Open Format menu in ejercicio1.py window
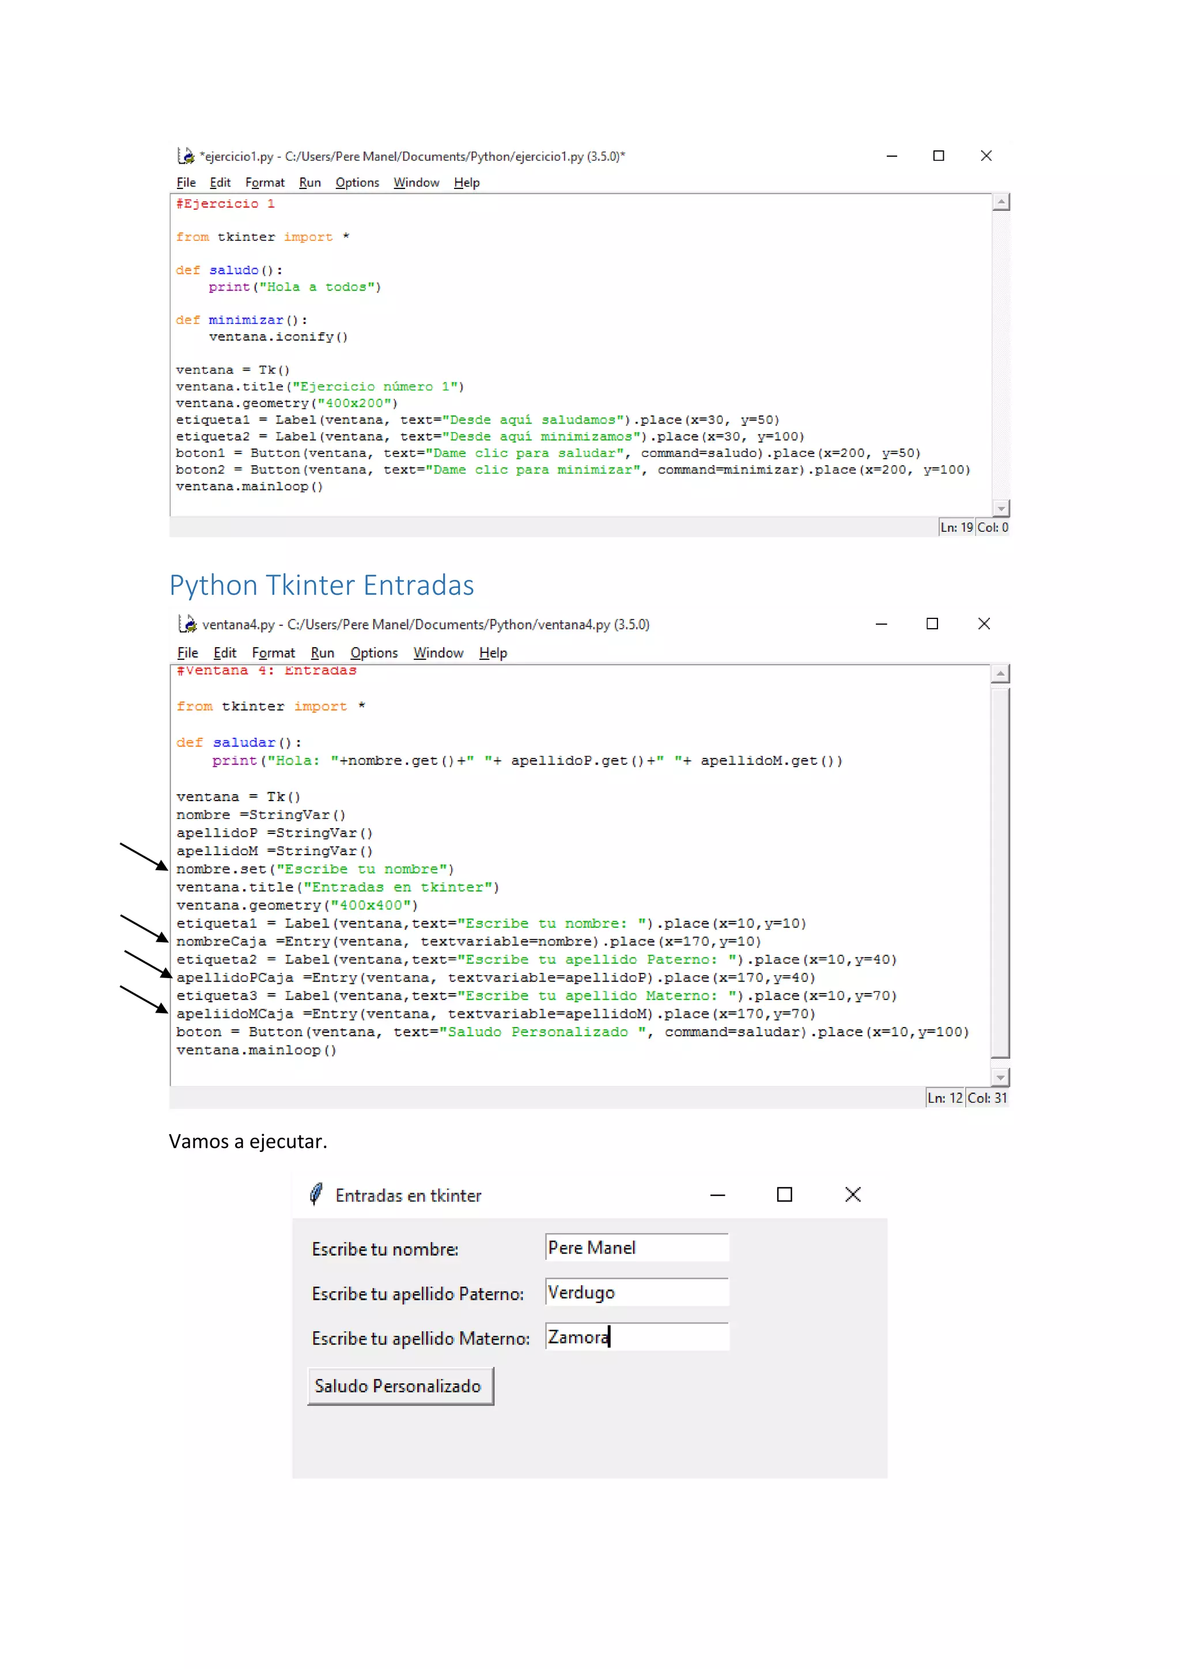Screen dimensions: 1180x1669 point(264,183)
